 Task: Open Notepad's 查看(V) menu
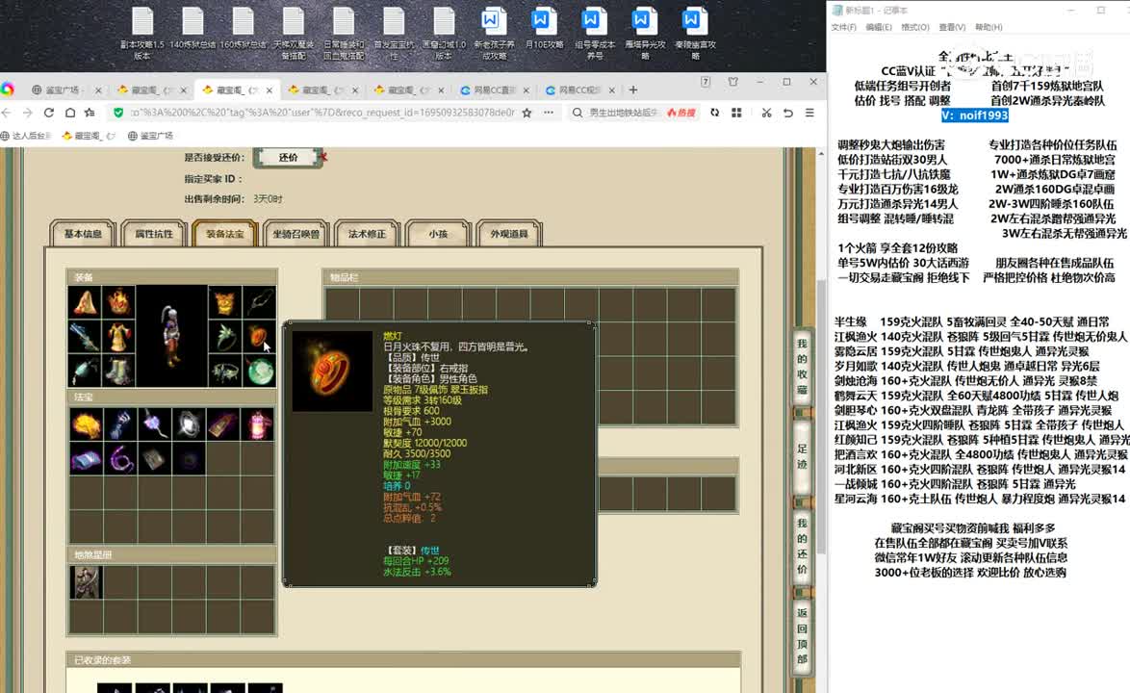[952, 27]
